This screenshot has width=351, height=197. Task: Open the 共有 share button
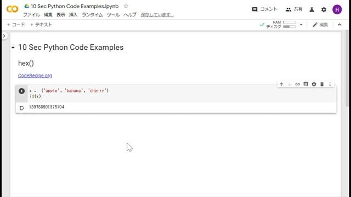coord(294,9)
